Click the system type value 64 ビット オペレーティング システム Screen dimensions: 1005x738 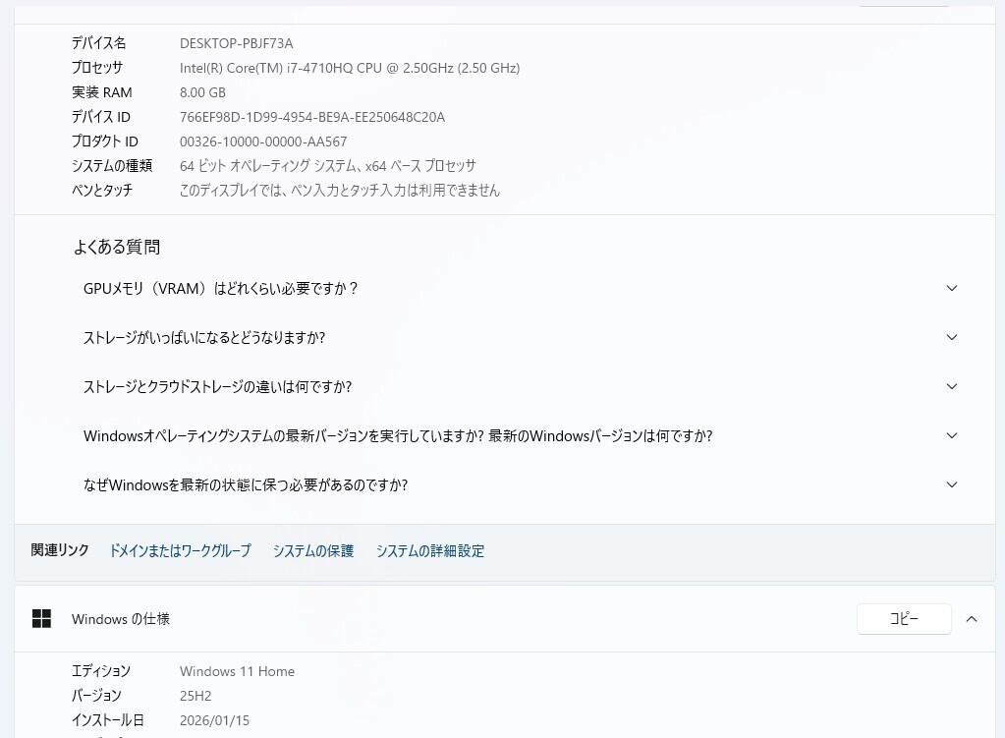[x=328, y=166]
